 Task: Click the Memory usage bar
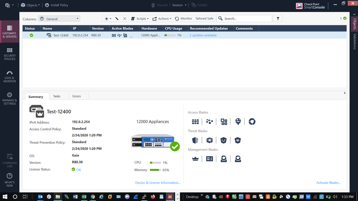155,170
